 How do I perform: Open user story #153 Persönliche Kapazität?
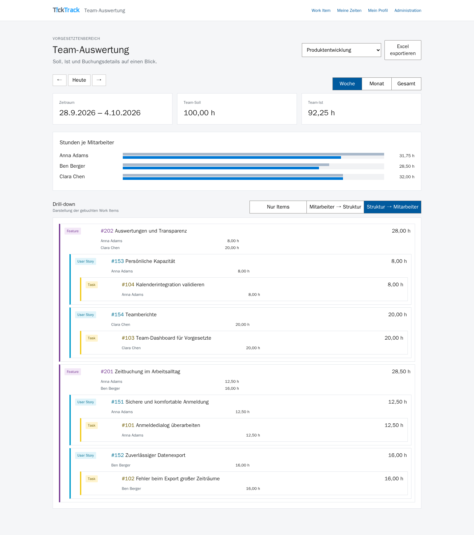[x=143, y=261]
